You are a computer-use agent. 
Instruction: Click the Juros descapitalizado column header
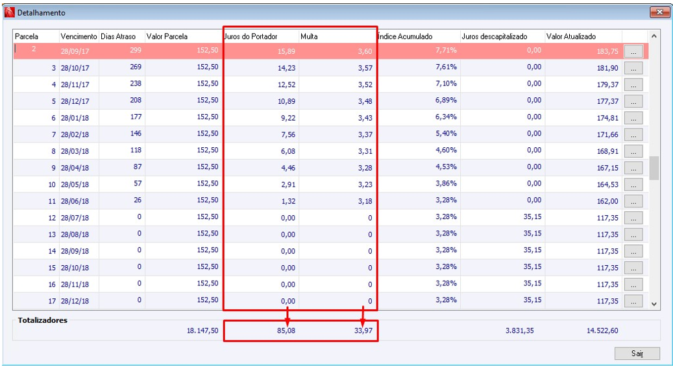(502, 36)
